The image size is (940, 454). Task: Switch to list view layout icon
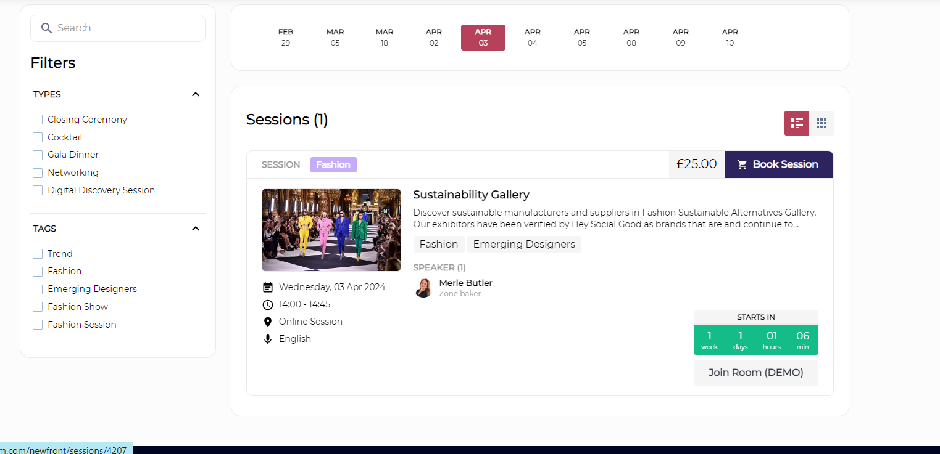coord(796,123)
